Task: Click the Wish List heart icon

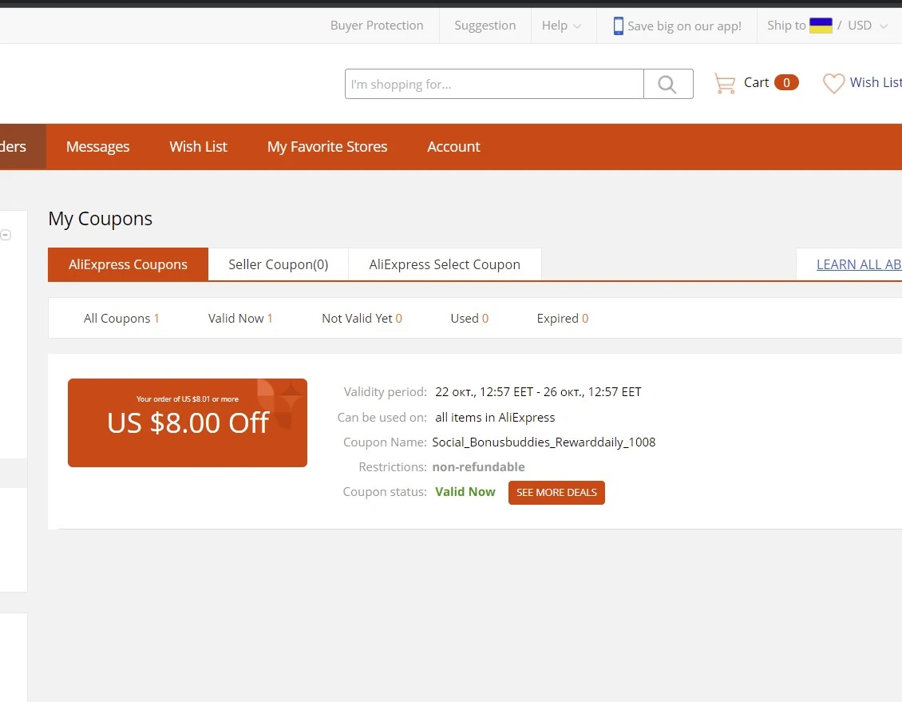Action: coord(833,83)
